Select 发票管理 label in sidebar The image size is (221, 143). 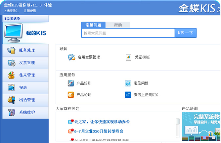pyautogui.click(x=27, y=63)
